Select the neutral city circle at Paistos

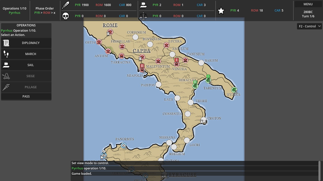point(158,84)
